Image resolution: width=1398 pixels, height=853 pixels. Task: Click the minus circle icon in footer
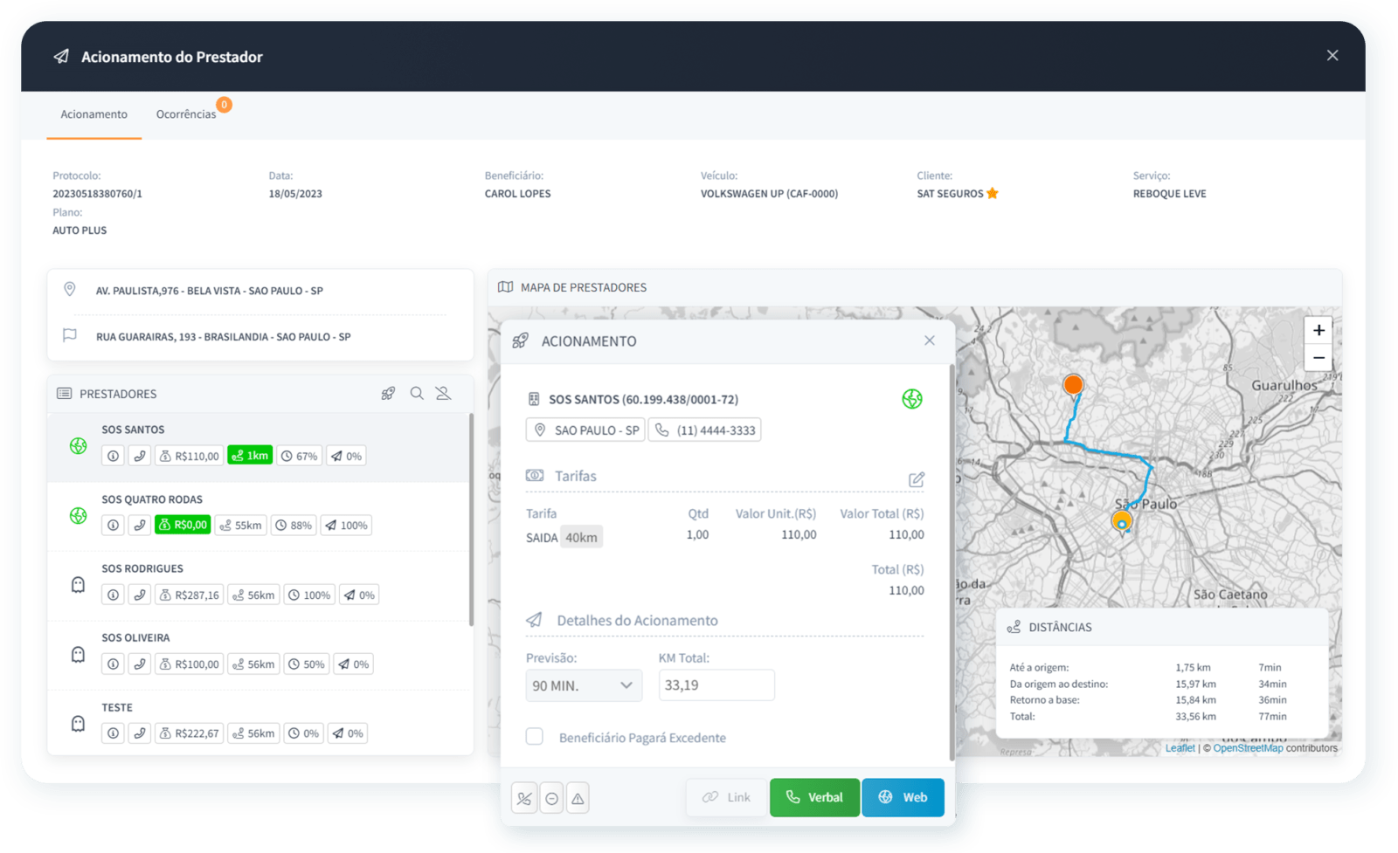pyautogui.click(x=551, y=798)
